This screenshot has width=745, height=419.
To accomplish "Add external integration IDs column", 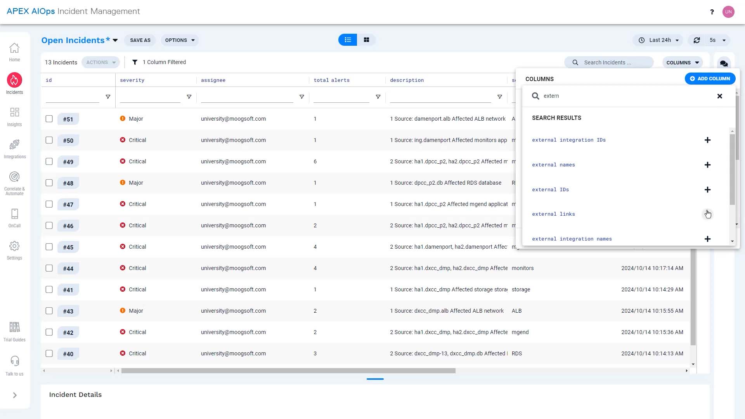I will [x=707, y=140].
